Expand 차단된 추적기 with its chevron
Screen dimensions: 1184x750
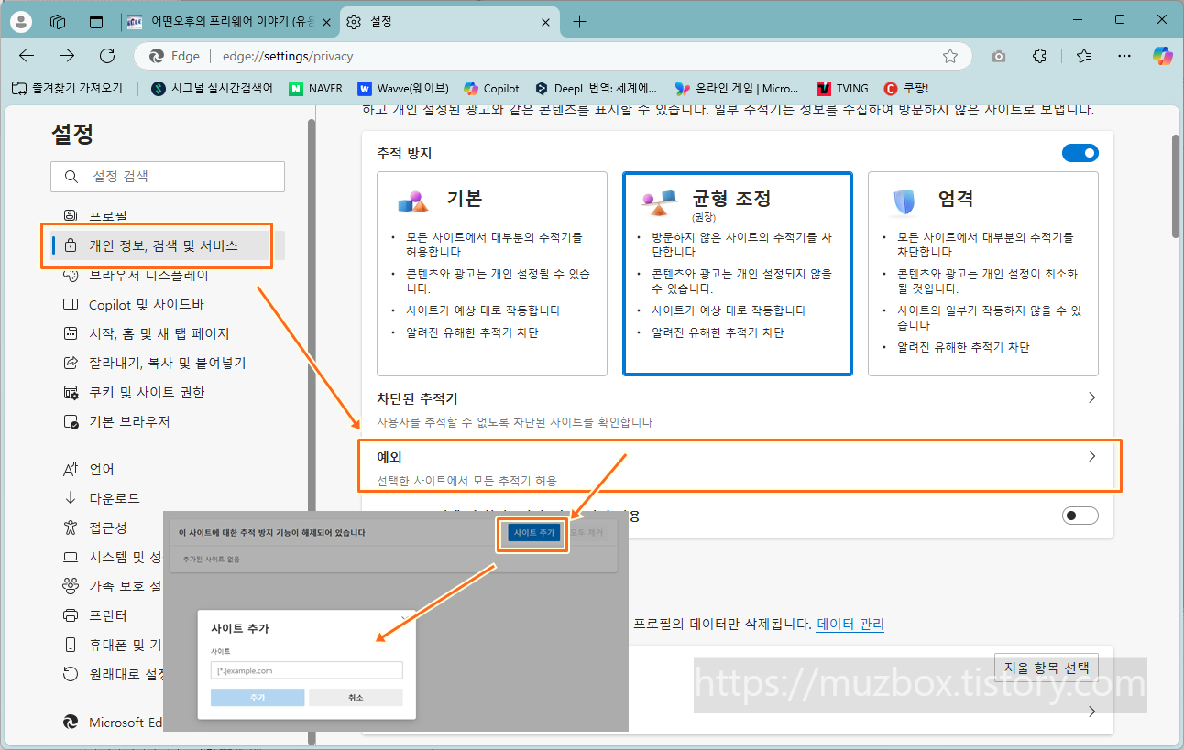1091,398
